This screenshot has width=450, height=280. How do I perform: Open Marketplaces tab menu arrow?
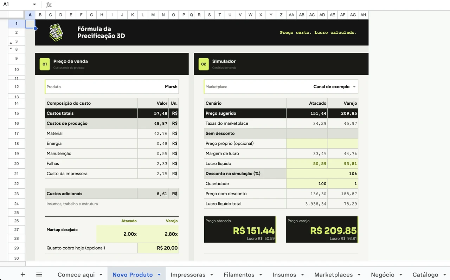(359, 275)
